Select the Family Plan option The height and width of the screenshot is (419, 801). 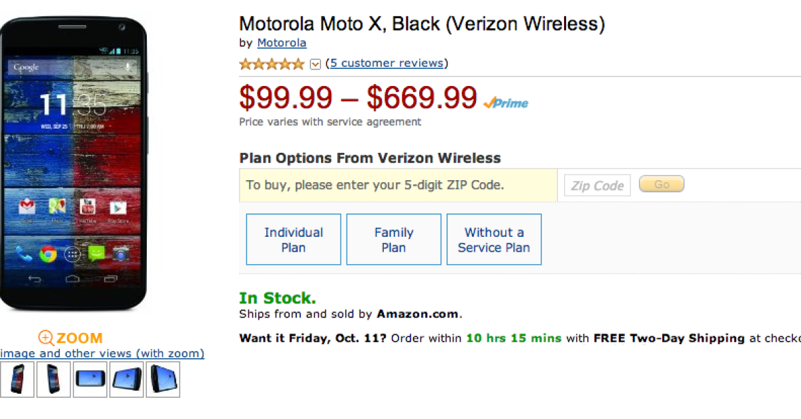[394, 240]
